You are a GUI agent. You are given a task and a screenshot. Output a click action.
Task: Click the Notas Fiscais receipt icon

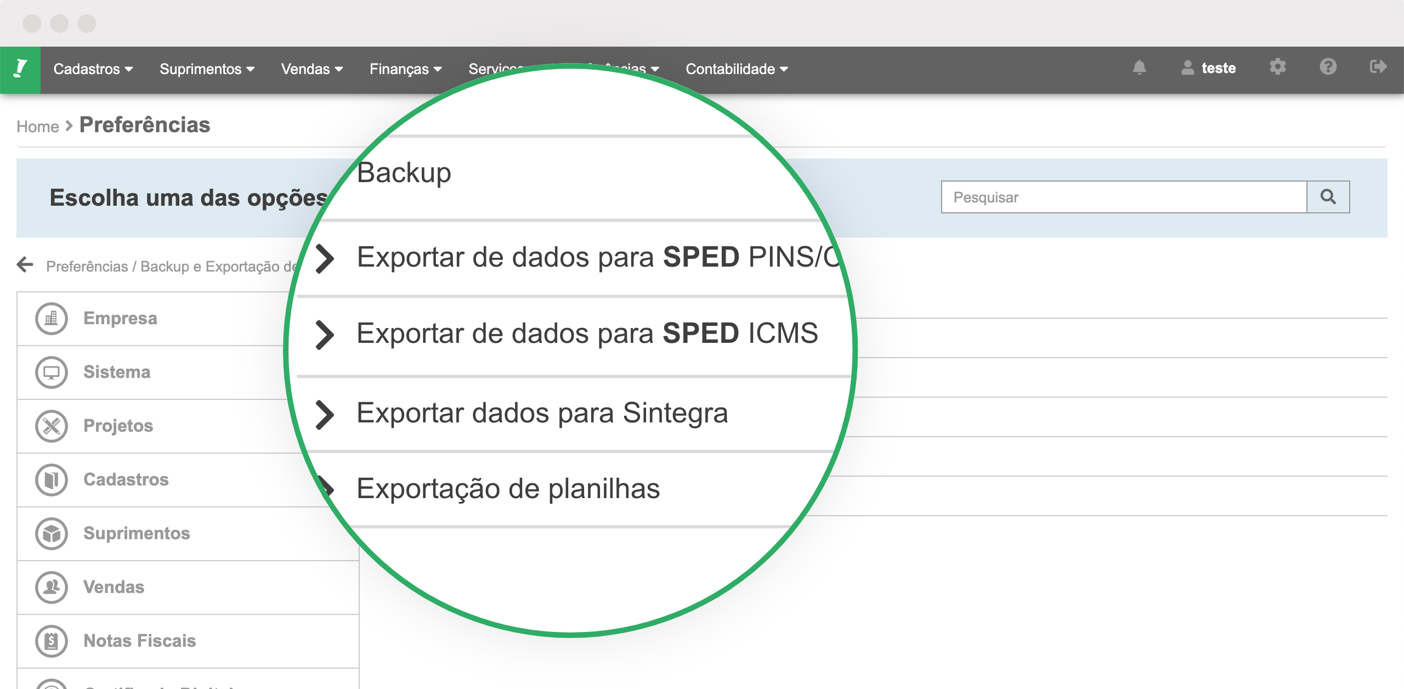tap(52, 640)
